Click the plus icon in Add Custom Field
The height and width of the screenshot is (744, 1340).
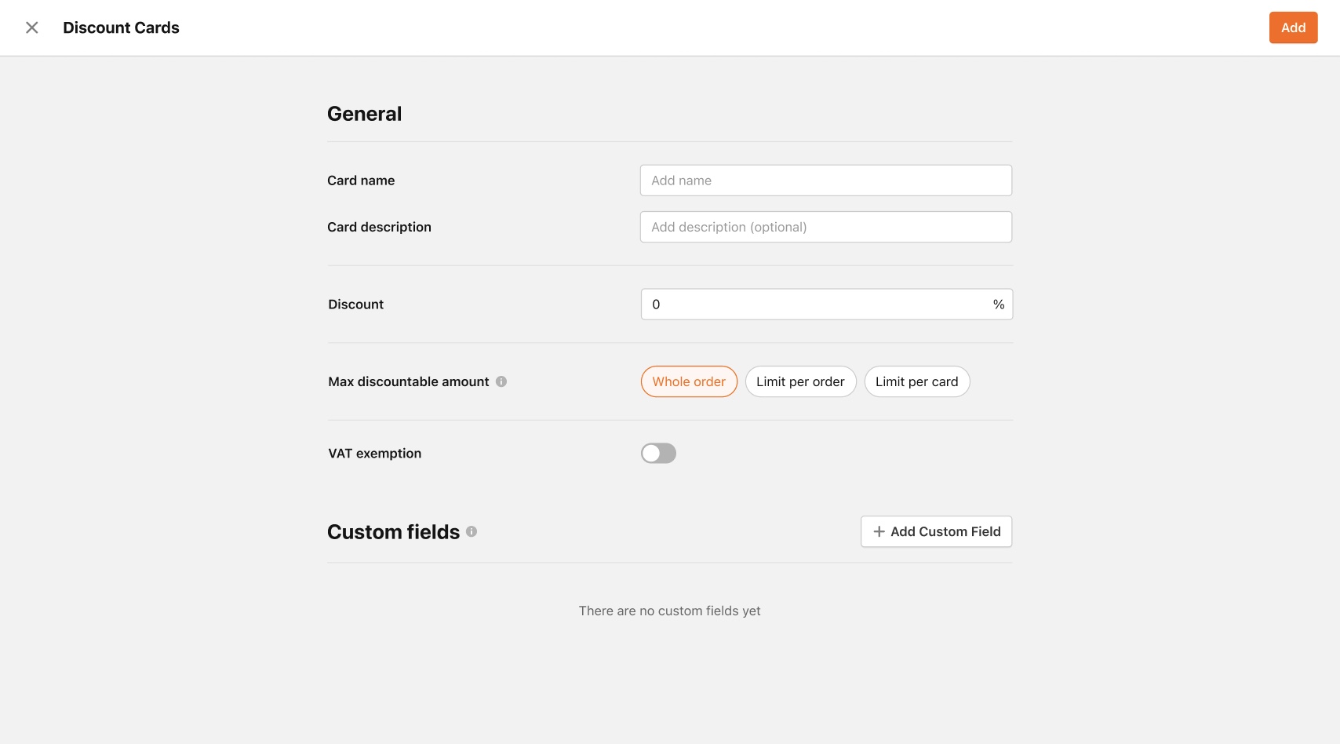click(879, 531)
